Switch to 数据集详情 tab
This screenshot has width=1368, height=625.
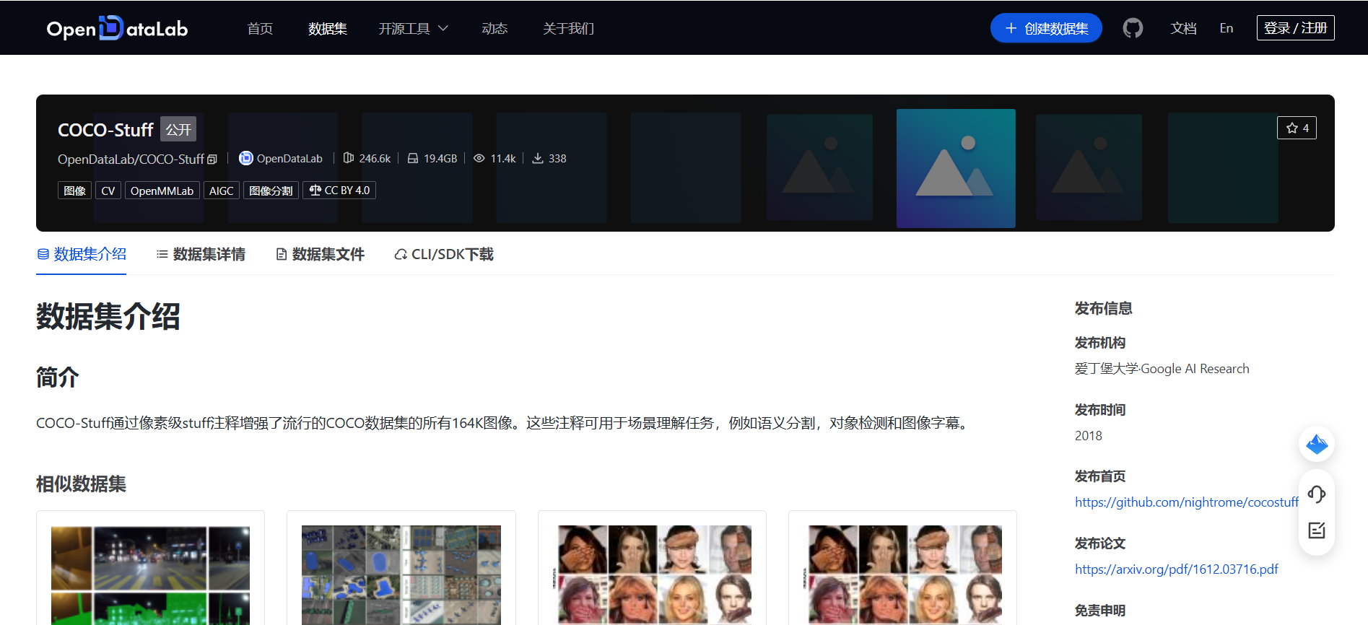click(201, 254)
